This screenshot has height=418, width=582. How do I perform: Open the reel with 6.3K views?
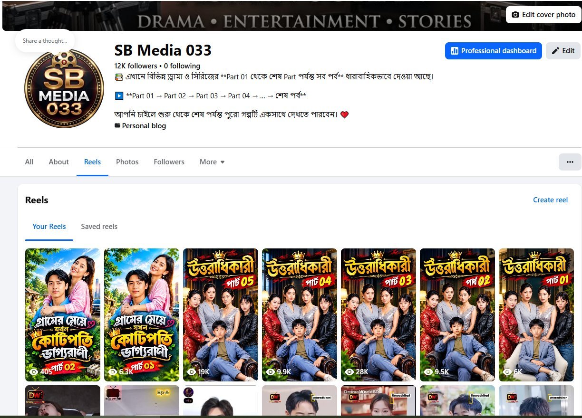pyautogui.click(x=142, y=314)
